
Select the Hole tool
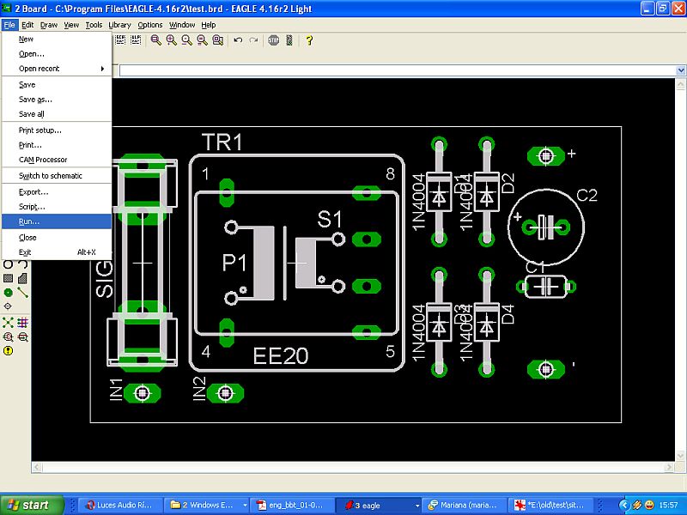pos(8,306)
